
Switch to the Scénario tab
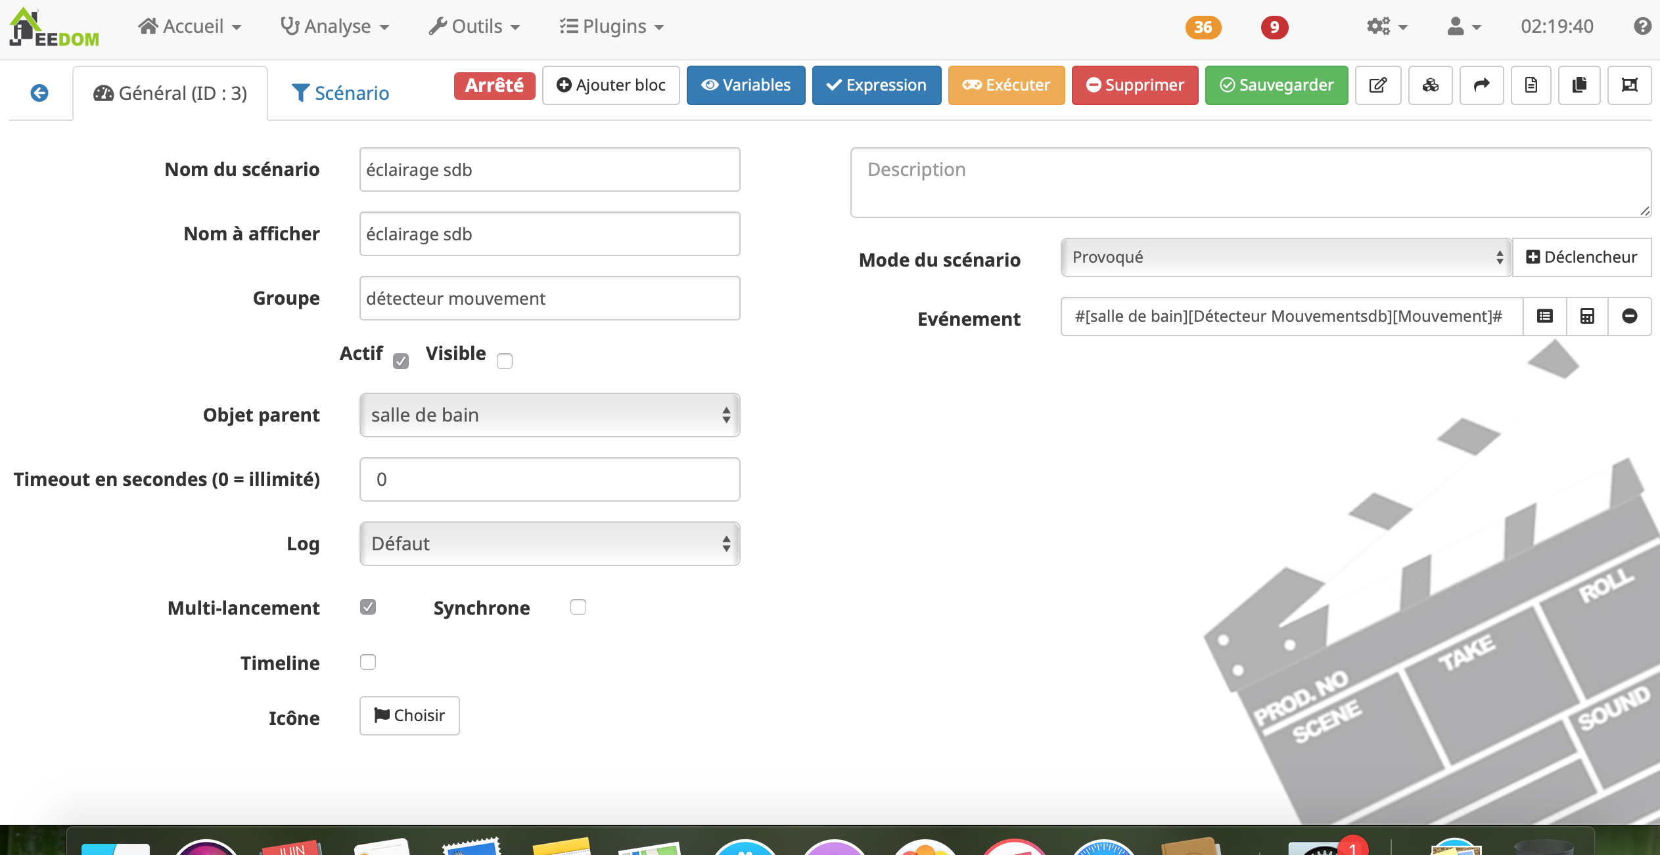[x=340, y=93]
